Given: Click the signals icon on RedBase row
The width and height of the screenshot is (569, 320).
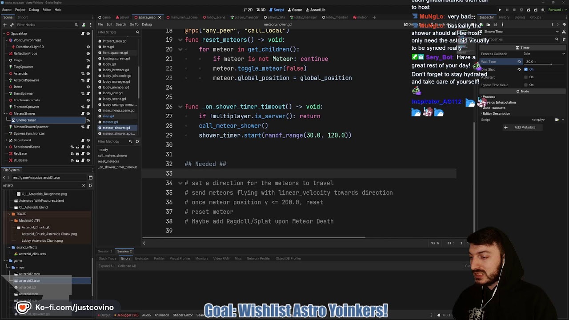Looking at the screenshot, I should (72, 153).
